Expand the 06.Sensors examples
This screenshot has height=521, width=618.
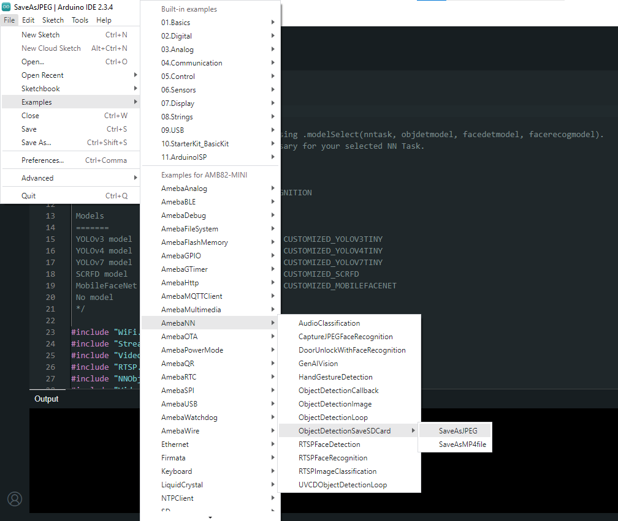pyautogui.click(x=210, y=90)
